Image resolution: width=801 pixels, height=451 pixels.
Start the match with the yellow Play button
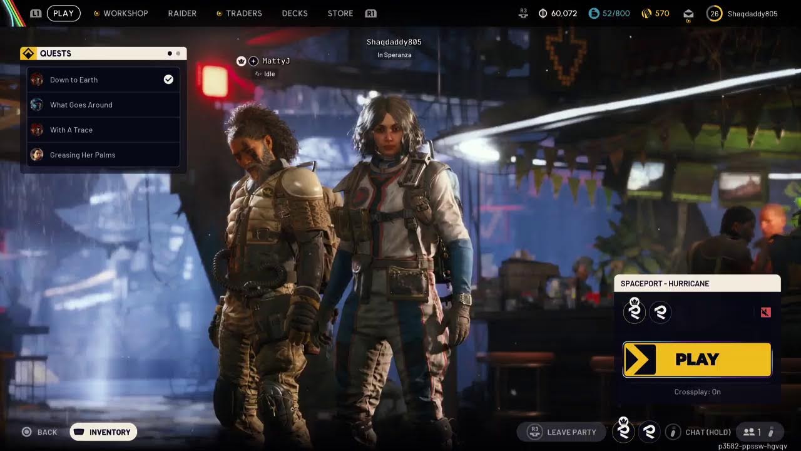[697, 360]
